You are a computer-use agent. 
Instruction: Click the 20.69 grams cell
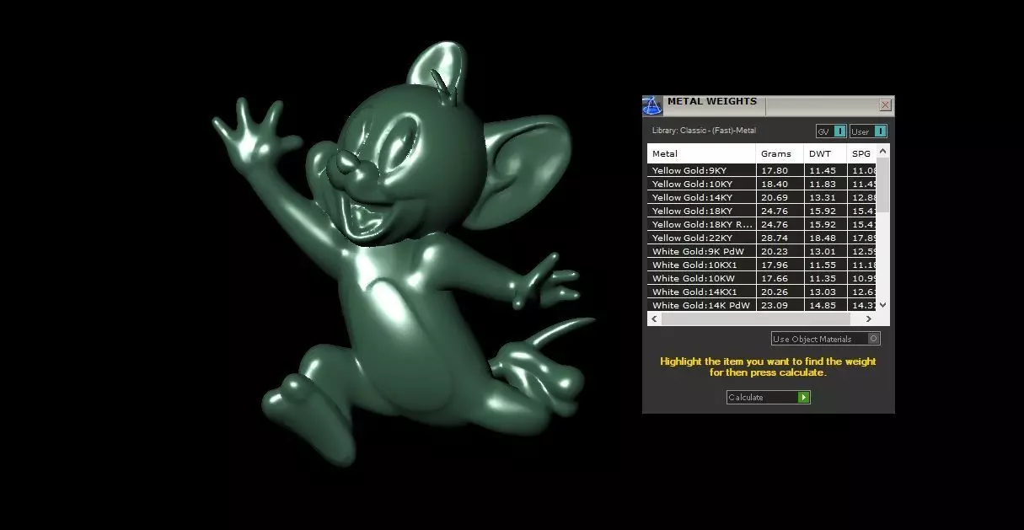pyautogui.click(x=780, y=197)
